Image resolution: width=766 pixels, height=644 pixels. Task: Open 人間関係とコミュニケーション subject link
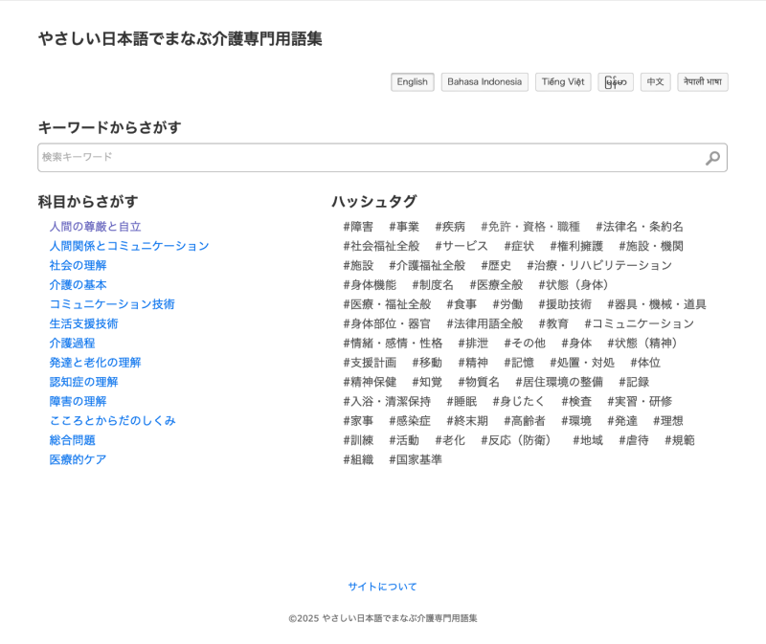pos(128,246)
